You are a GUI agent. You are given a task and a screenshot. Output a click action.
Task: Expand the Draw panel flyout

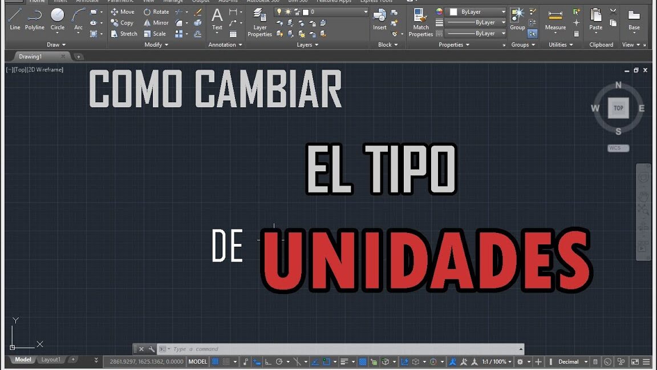click(56, 45)
